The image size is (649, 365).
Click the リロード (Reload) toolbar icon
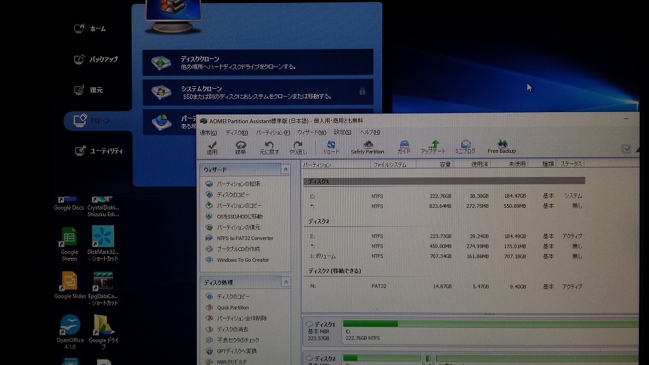(331, 147)
